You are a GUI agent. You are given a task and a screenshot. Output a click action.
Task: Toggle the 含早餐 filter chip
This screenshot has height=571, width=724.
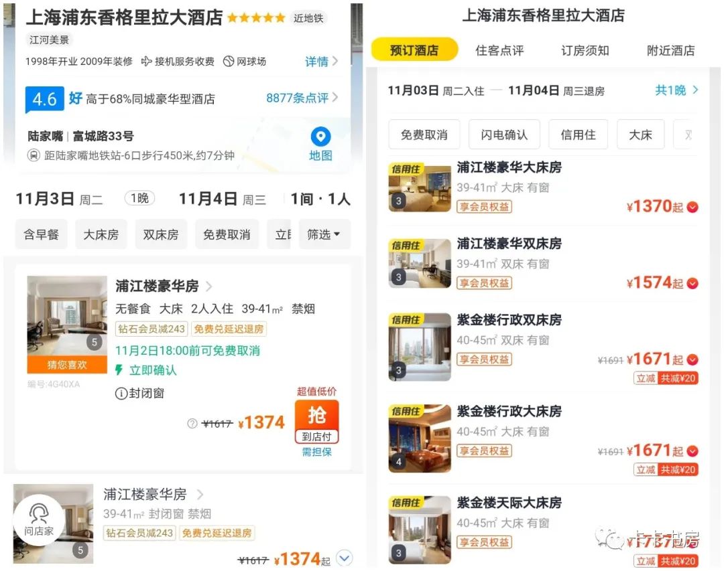click(x=41, y=234)
